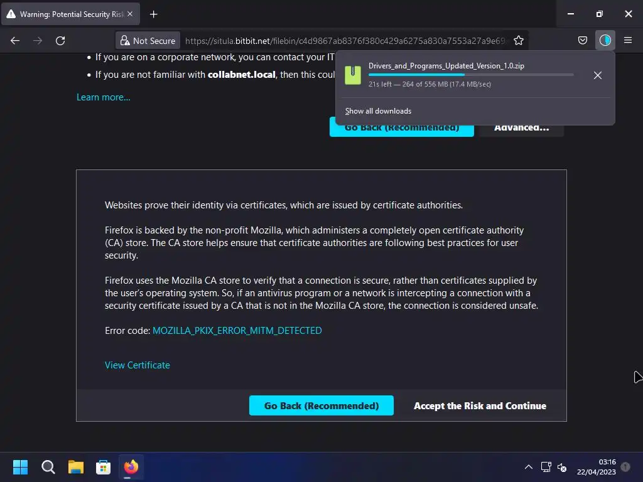Click Accept the Risk and Continue

click(x=480, y=406)
